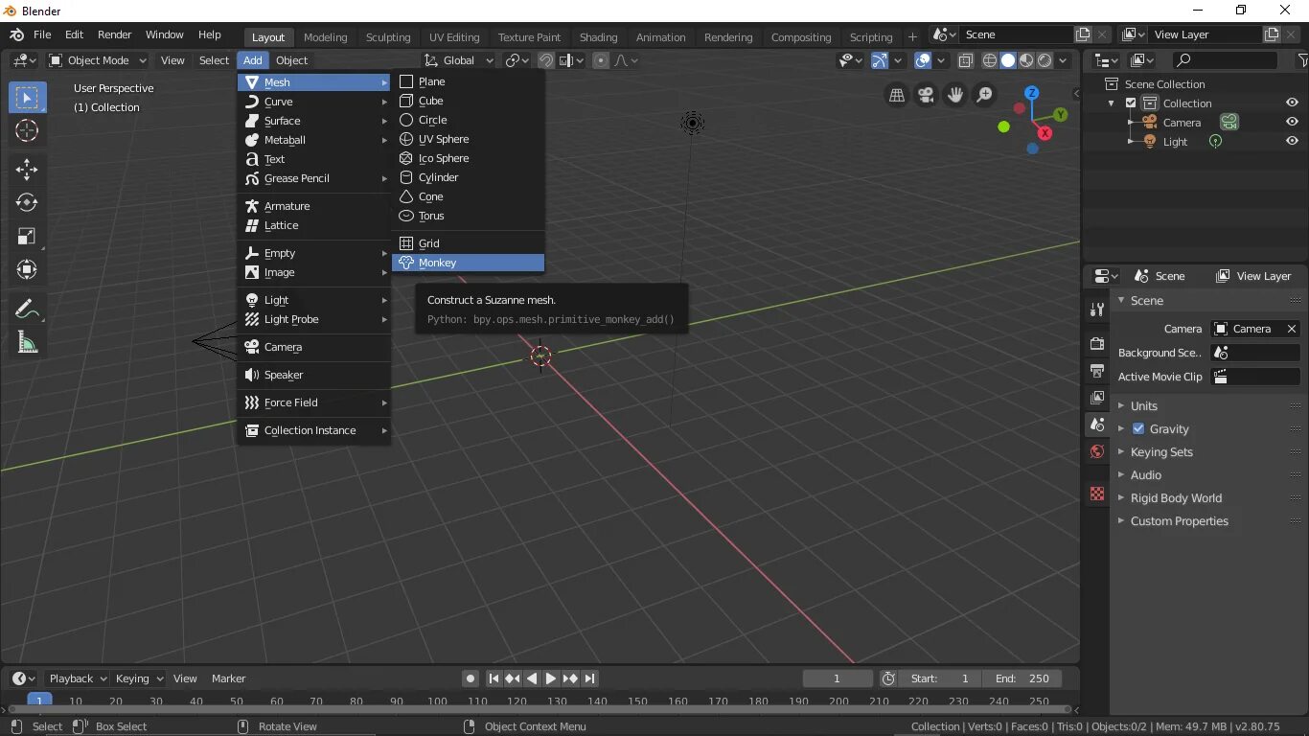Screen dimensions: 1309x736
Task: Switch to solid viewport shading
Action: (x=1008, y=60)
